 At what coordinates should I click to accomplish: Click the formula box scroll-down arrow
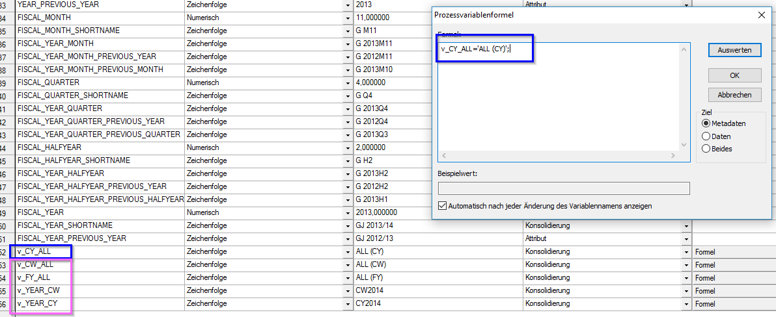[x=684, y=145]
